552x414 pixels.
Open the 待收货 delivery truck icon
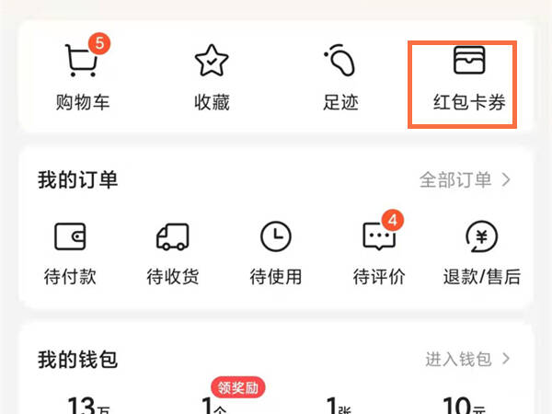pos(173,236)
